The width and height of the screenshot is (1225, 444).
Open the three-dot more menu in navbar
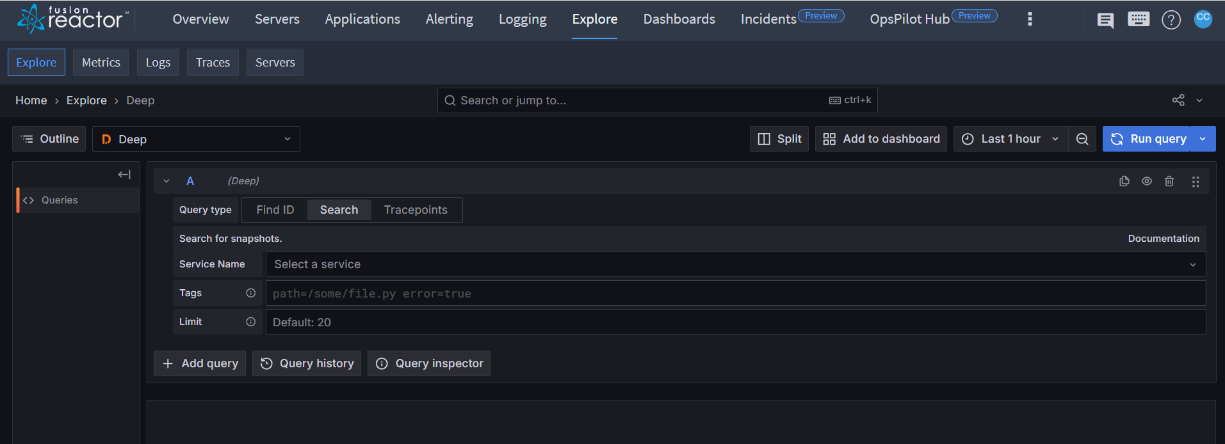1030,19
